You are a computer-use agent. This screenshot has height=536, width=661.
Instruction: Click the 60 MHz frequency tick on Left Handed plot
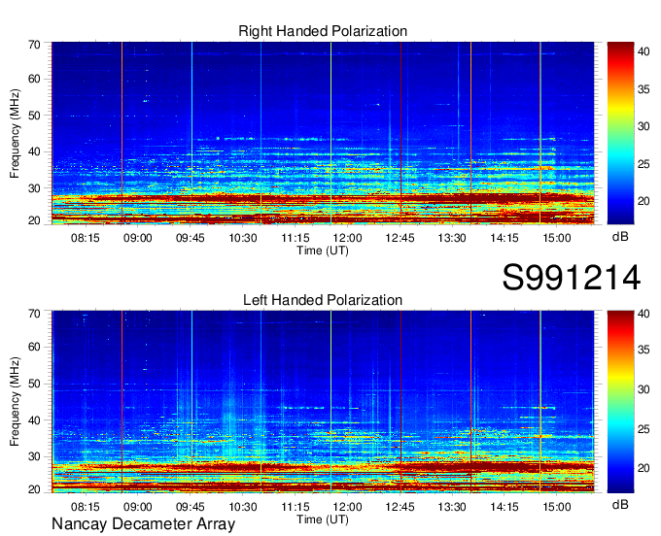pyautogui.click(x=34, y=347)
